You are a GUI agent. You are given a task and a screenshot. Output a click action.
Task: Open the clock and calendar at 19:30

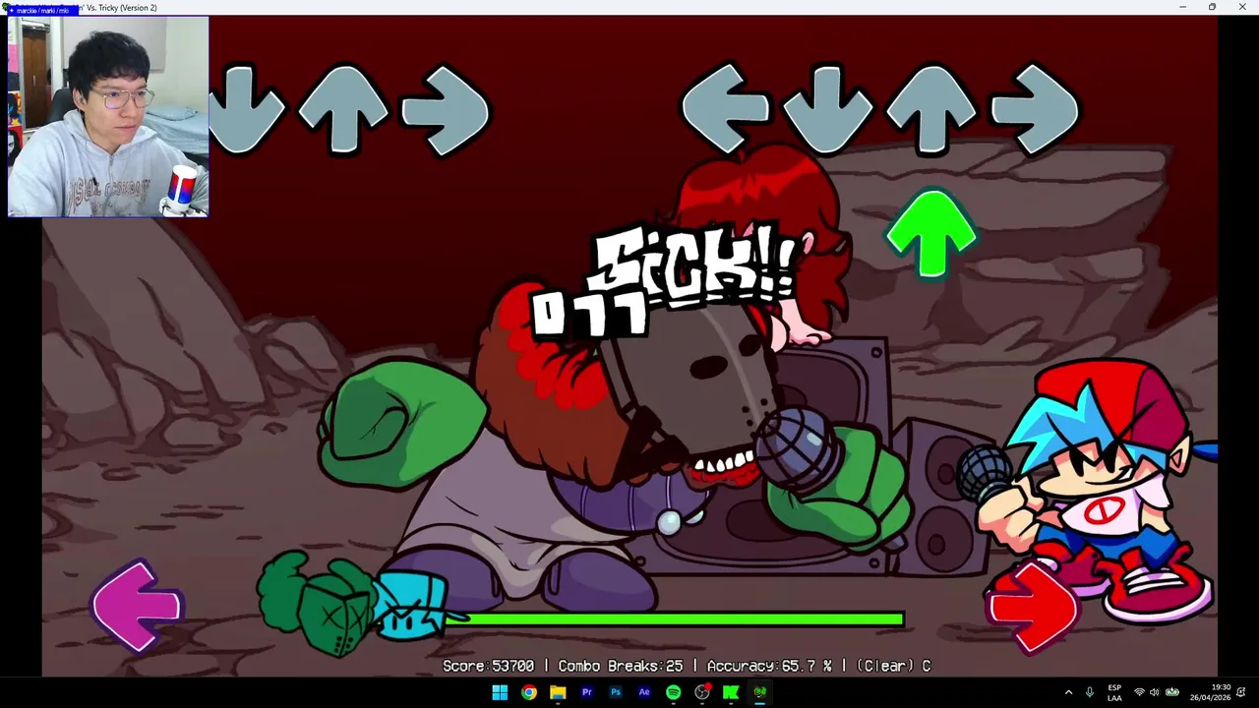(x=1210, y=692)
